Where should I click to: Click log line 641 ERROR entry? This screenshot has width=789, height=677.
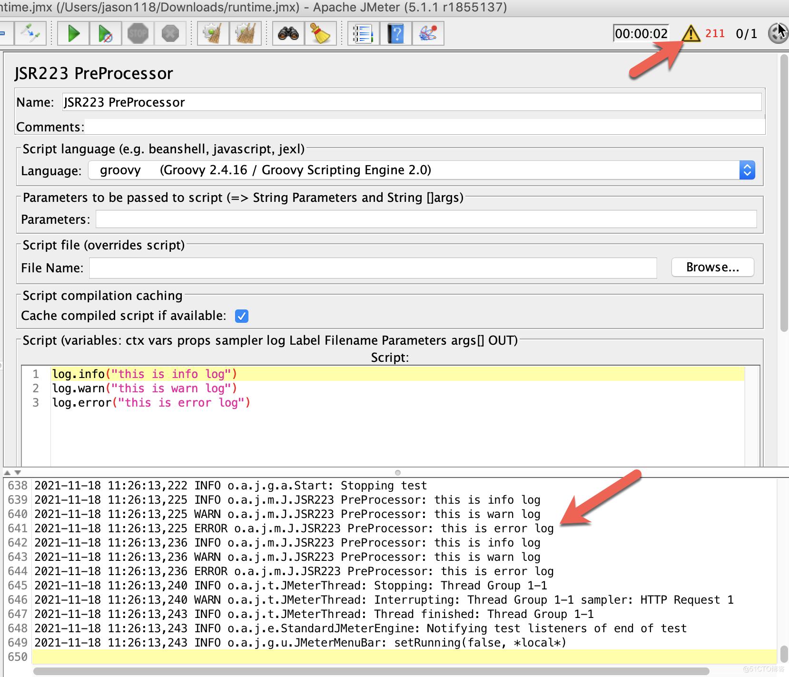(x=294, y=528)
